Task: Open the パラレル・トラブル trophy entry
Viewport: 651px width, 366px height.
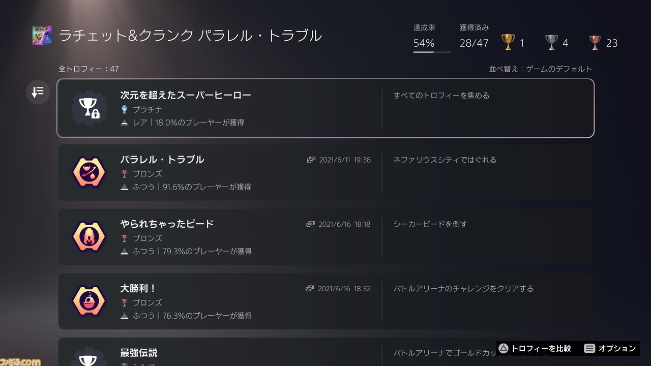Action: [x=325, y=173]
